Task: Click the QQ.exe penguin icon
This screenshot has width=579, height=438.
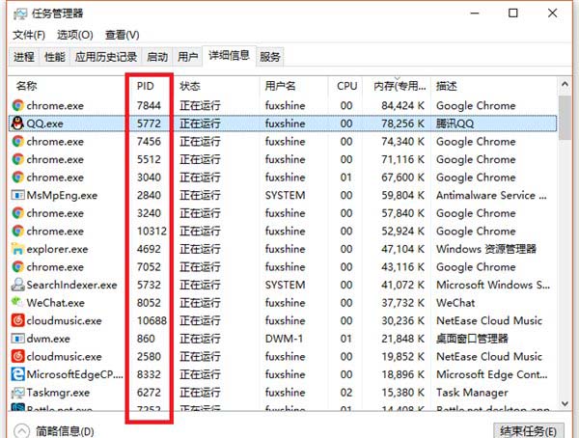Action: tap(17, 123)
